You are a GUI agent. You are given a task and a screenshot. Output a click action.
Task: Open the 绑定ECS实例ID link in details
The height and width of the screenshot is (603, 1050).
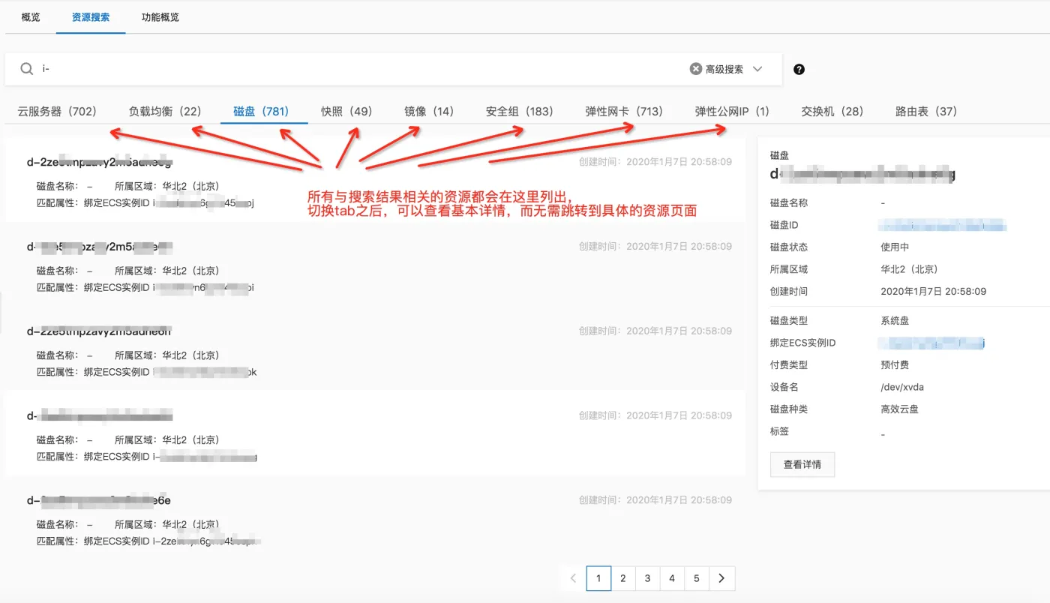932,343
